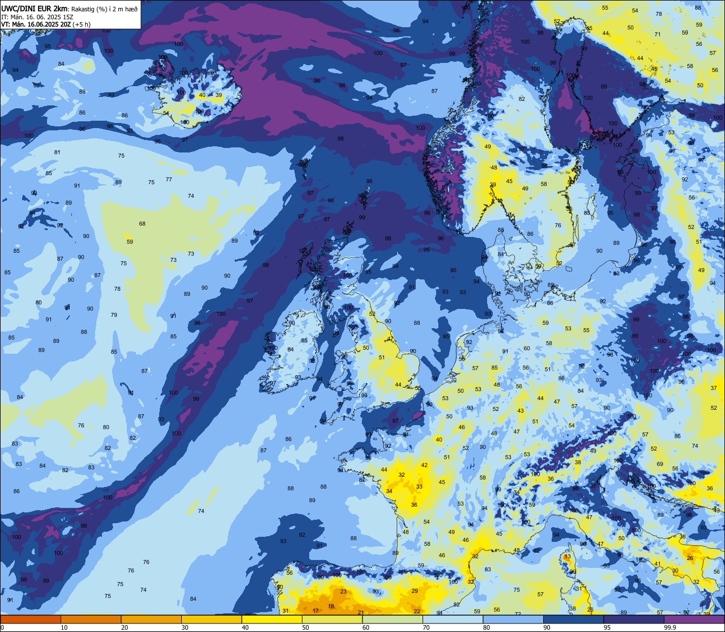This screenshot has height=632, width=725.
Task: Click the 10–20% orange legend swatch
Action: 91,619
